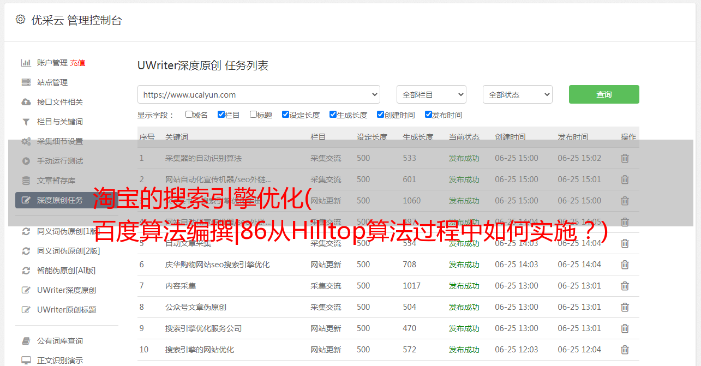Click 06-25 12:04 publish time cell

(579, 350)
